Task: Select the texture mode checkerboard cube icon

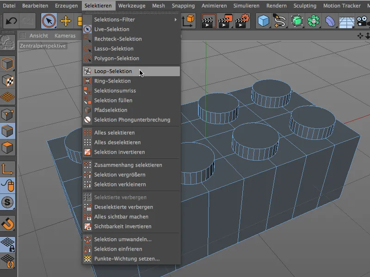Action: pos(7,81)
